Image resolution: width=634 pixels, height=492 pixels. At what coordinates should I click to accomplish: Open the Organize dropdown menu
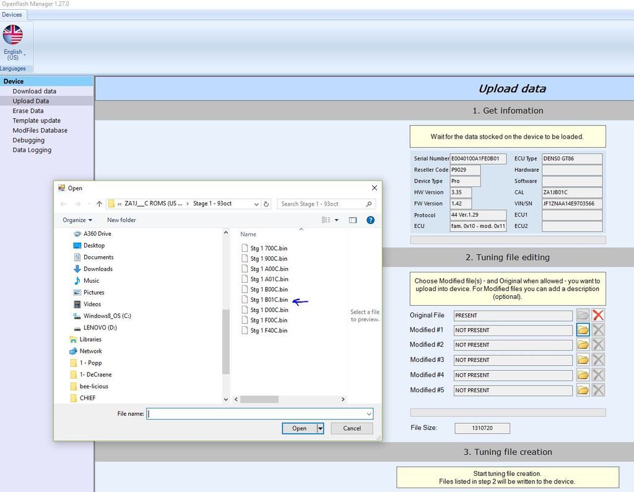tap(77, 220)
